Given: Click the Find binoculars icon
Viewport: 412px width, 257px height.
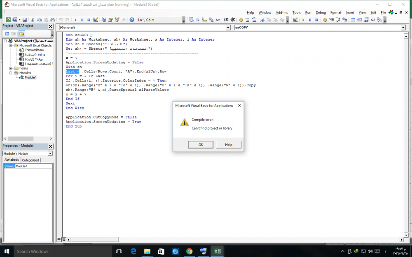Looking at the screenshot, I should pos(53,20).
